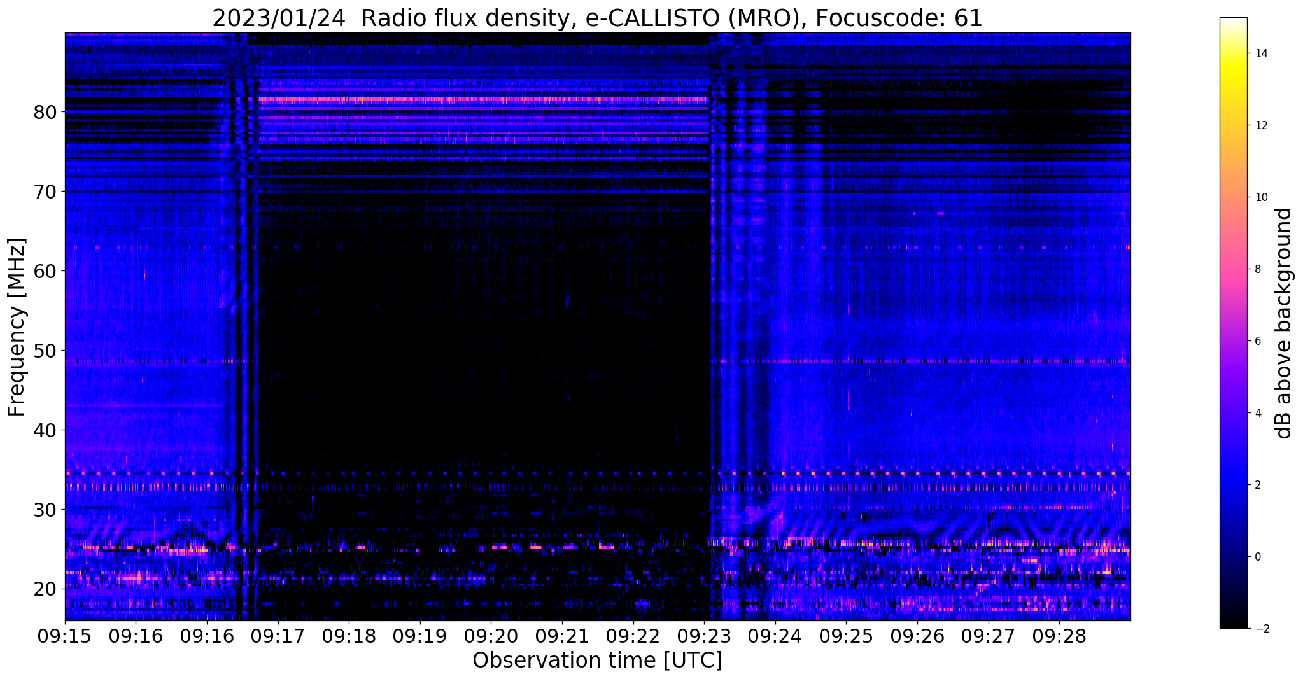Click the colorbar tick value 8
Image resolution: width=1303 pixels, height=679 pixels.
tap(1258, 269)
